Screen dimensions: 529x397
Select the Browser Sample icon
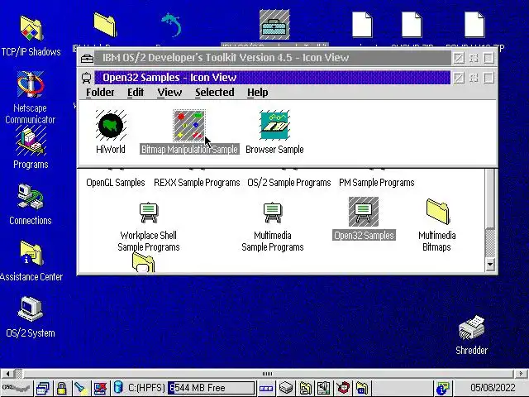coord(274,125)
